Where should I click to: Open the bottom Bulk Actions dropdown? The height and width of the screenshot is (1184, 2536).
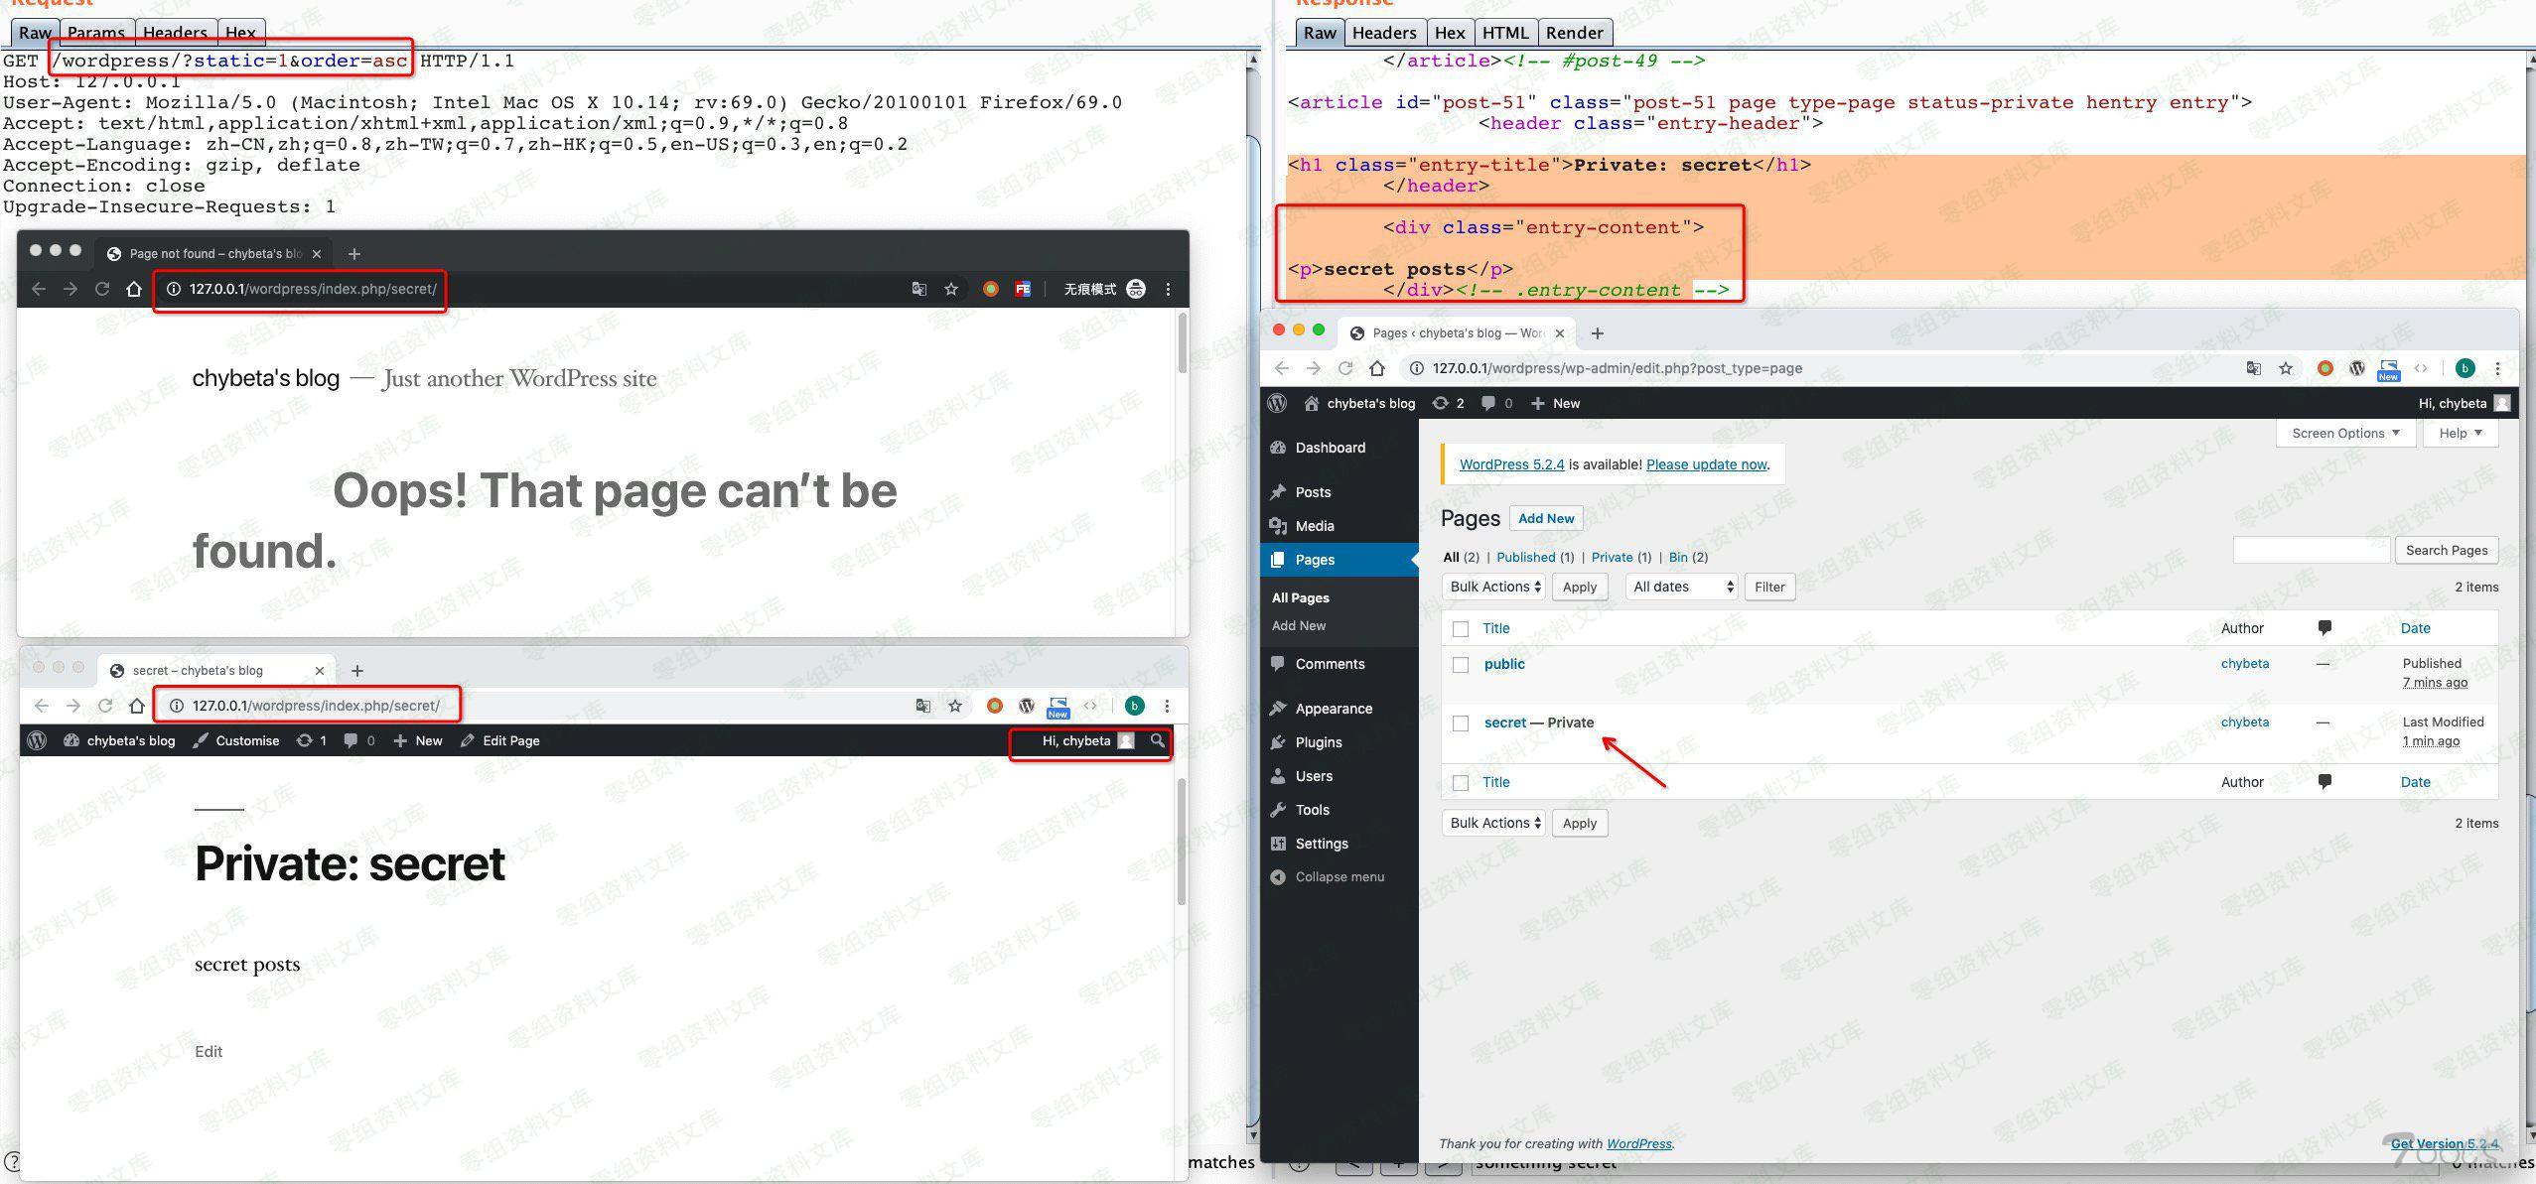1494,823
